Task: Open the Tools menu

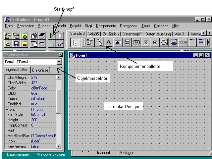Action: click(146, 26)
